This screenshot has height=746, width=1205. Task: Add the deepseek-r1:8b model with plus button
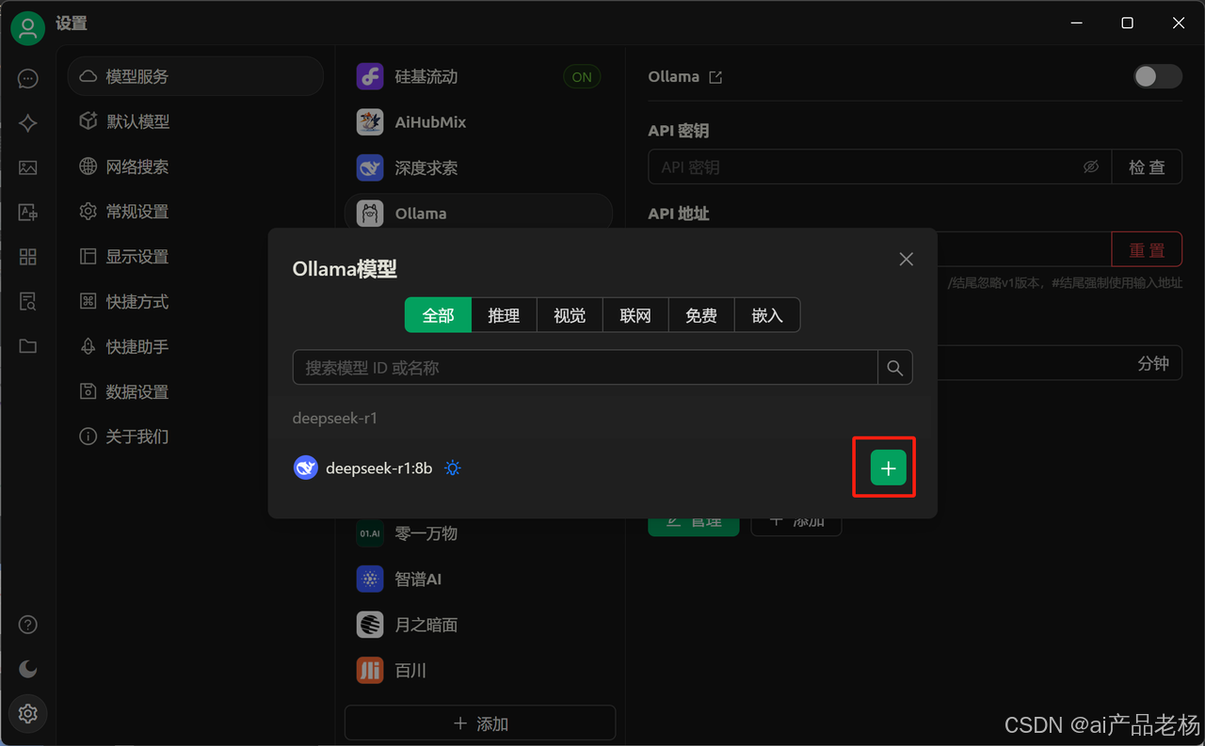[x=888, y=468]
